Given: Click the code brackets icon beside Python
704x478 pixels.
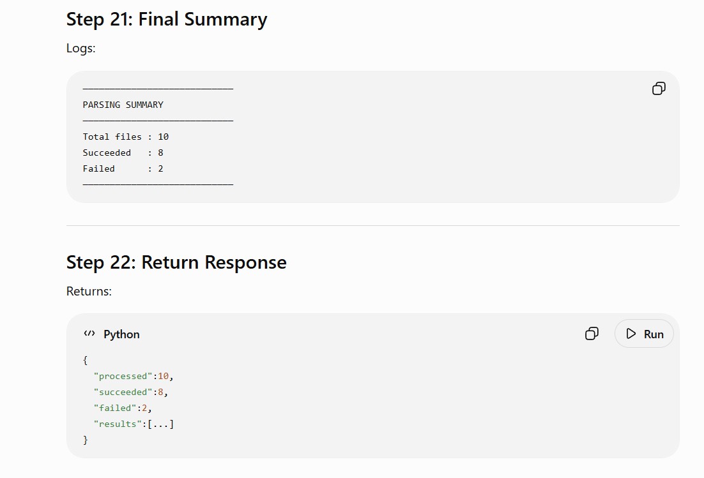Looking at the screenshot, I should tap(89, 334).
